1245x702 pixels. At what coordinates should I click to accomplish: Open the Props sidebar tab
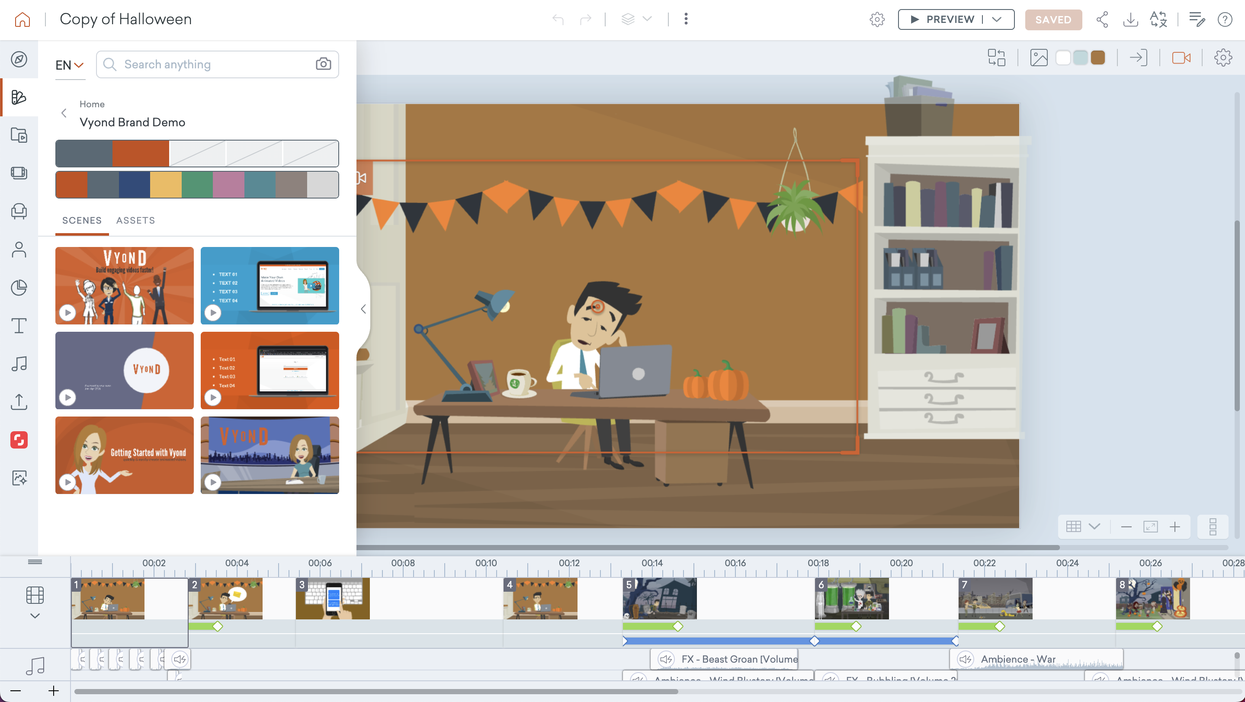click(19, 211)
